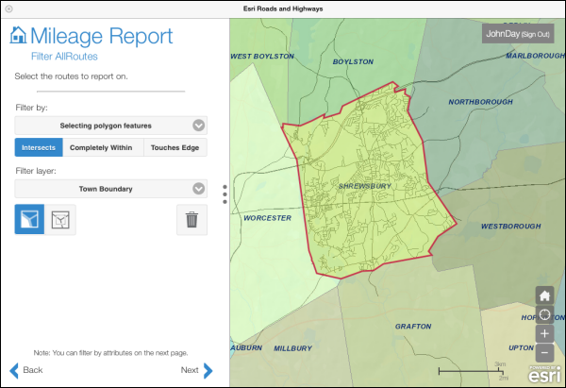566x388 pixels.
Task: Click the map home extent button
Action: point(544,295)
